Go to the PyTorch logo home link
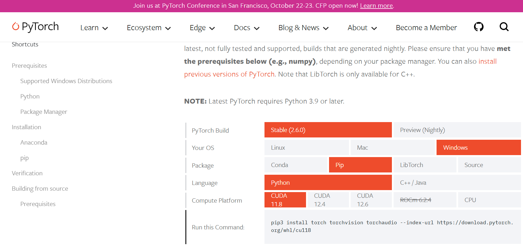This screenshot has height=249, width=523. coord(35,27)
